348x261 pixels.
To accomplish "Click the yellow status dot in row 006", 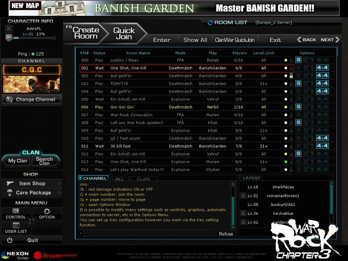I will (285, 107).
